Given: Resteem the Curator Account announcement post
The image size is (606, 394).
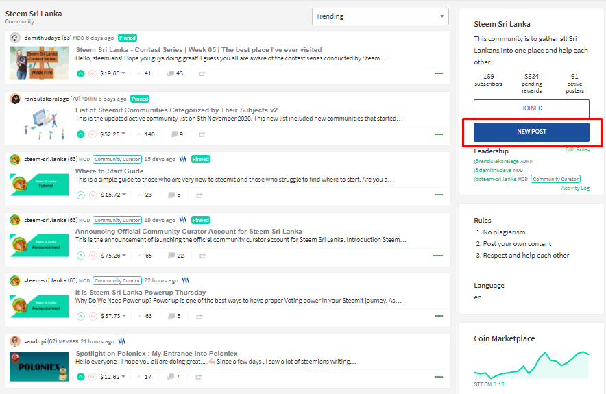Looking at the screenshot, I should (202, 256).
